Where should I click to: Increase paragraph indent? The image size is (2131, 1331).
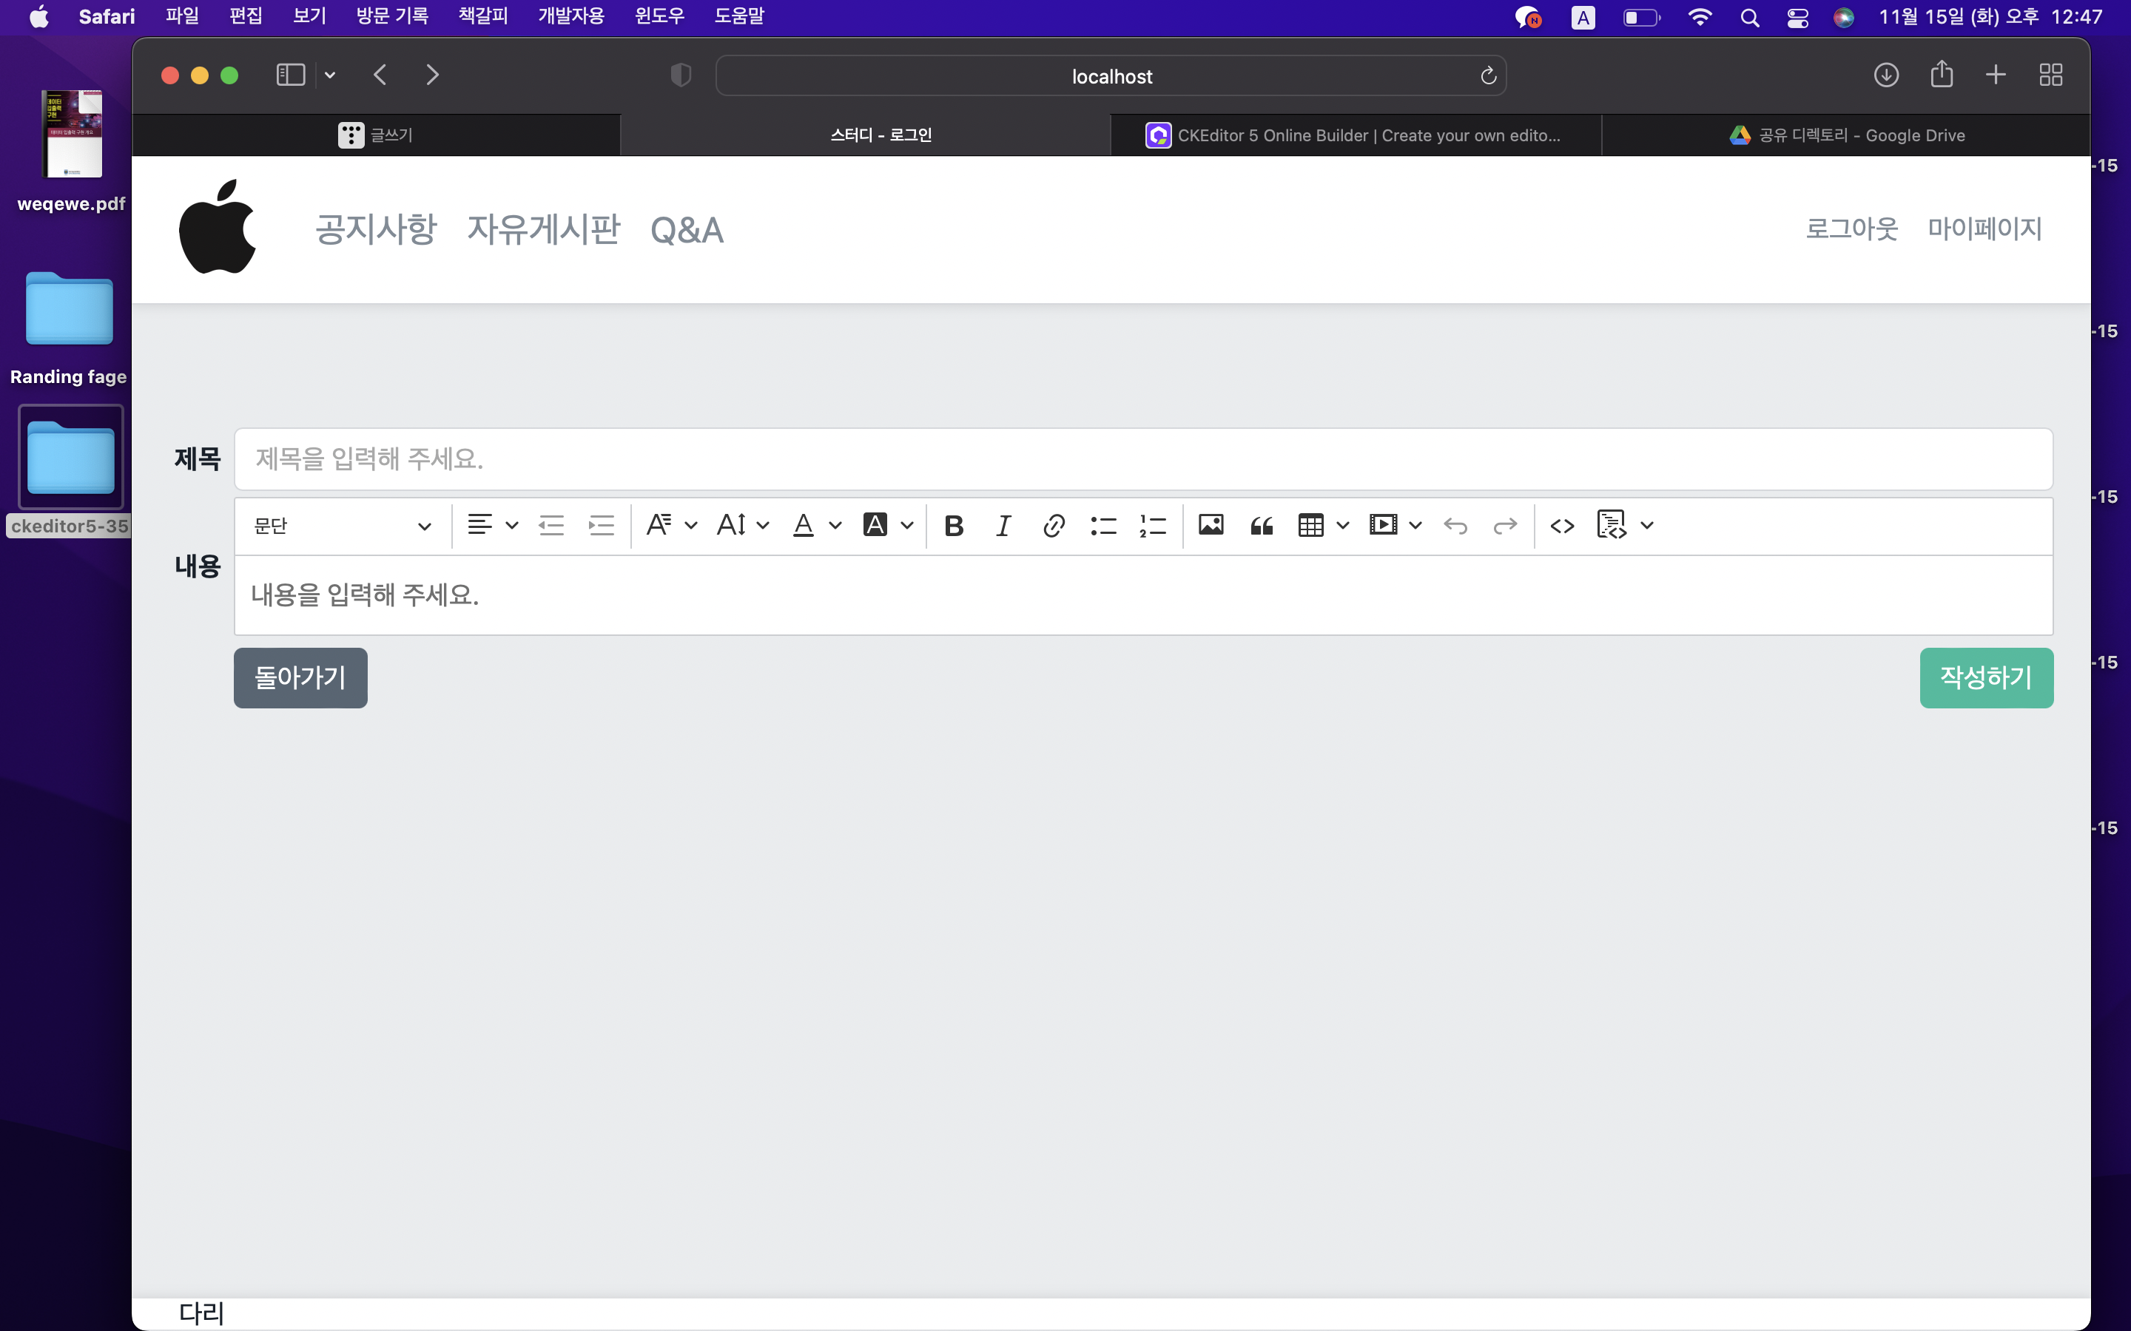602,526
